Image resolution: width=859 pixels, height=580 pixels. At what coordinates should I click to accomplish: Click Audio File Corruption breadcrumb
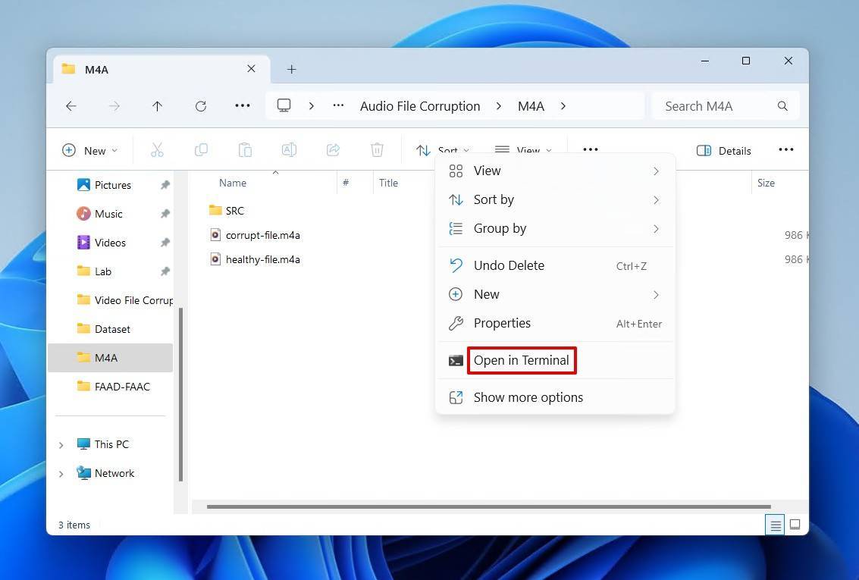point(420,106)
